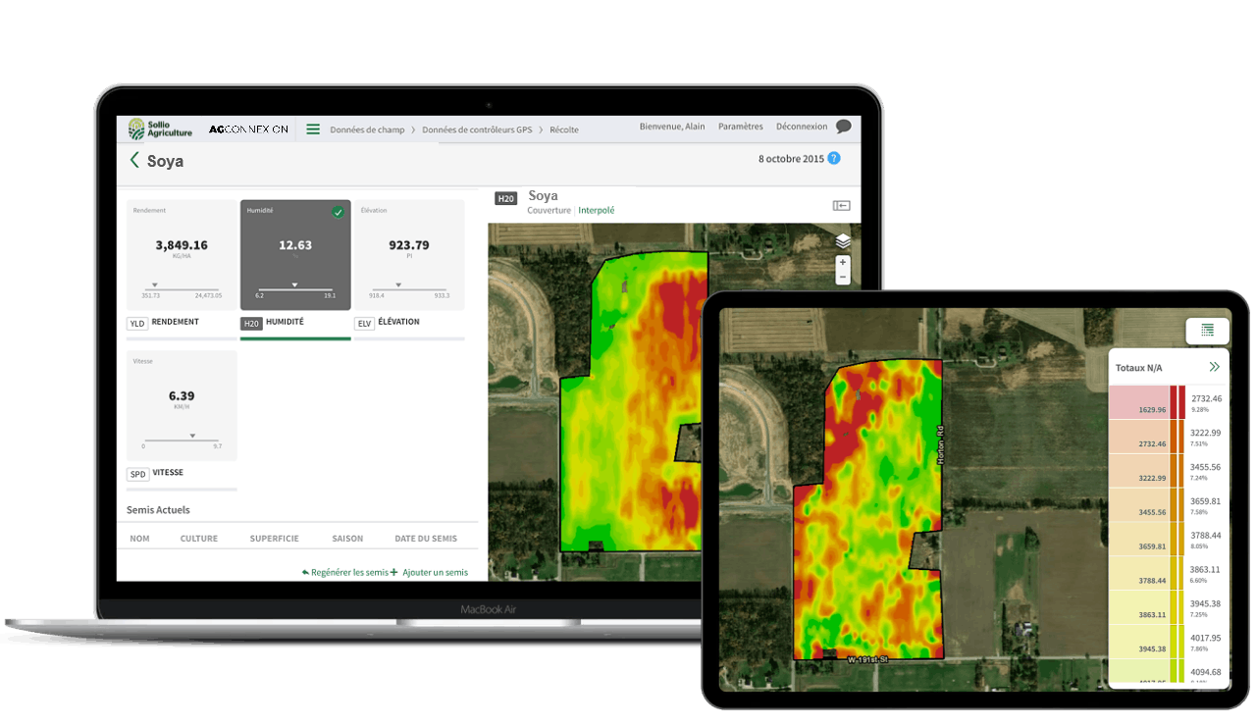The width and height of the screenshot is (1256, 726).
Task: Adjust the Vitesse range slider marker
Action: point(192,436)
